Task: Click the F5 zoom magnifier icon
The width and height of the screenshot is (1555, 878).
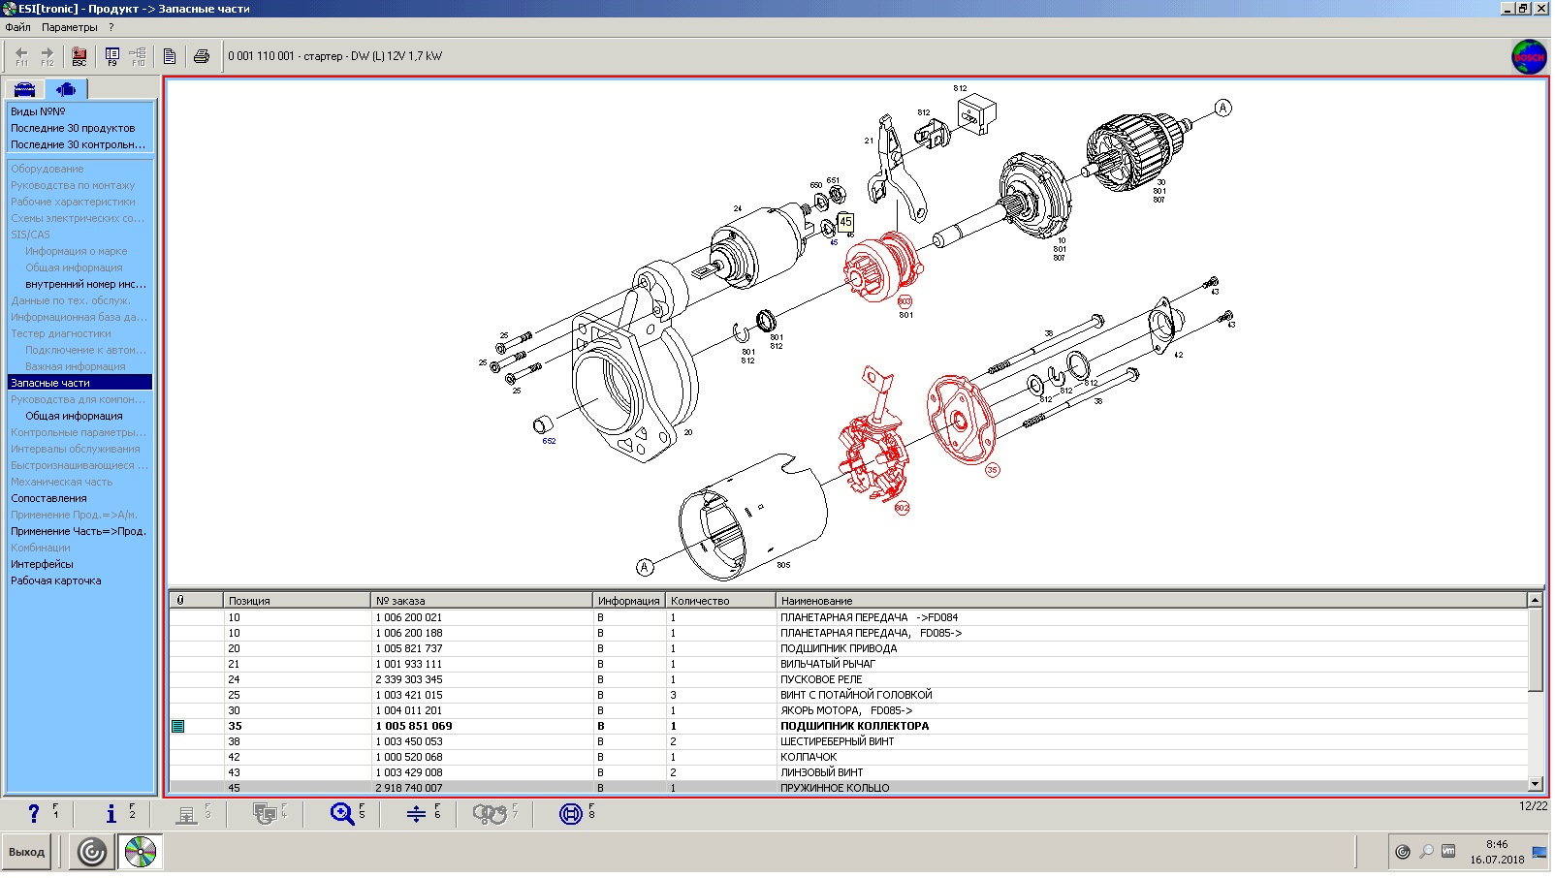Action: pyautogui.click(x=341, y=814)
